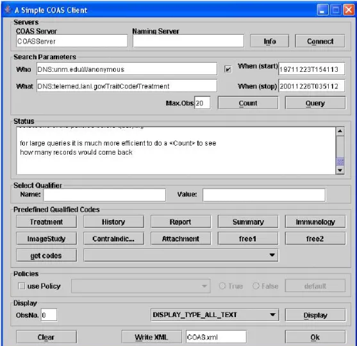Minimize the Simple COAS Client window

[x=322, y=10]
